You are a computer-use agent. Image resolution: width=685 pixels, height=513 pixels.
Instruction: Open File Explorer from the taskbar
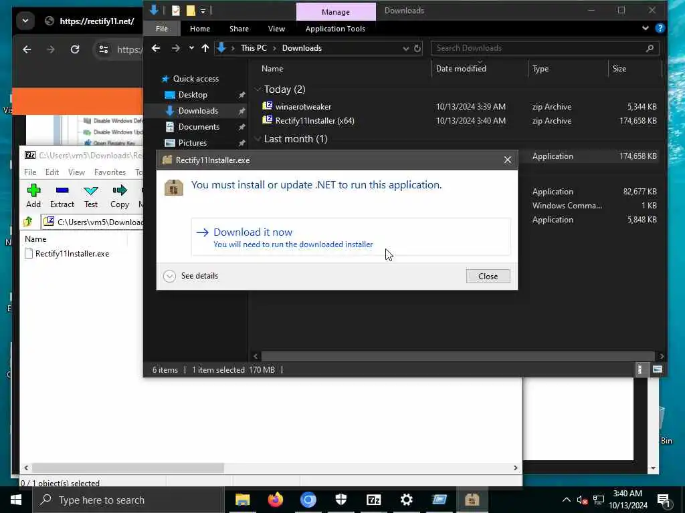[x=242, y=500]
